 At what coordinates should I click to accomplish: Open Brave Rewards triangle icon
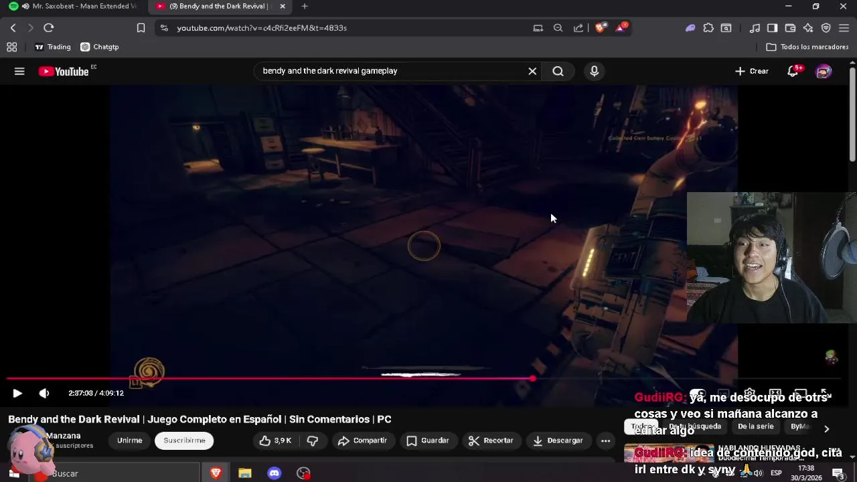[x=621, y=27]
